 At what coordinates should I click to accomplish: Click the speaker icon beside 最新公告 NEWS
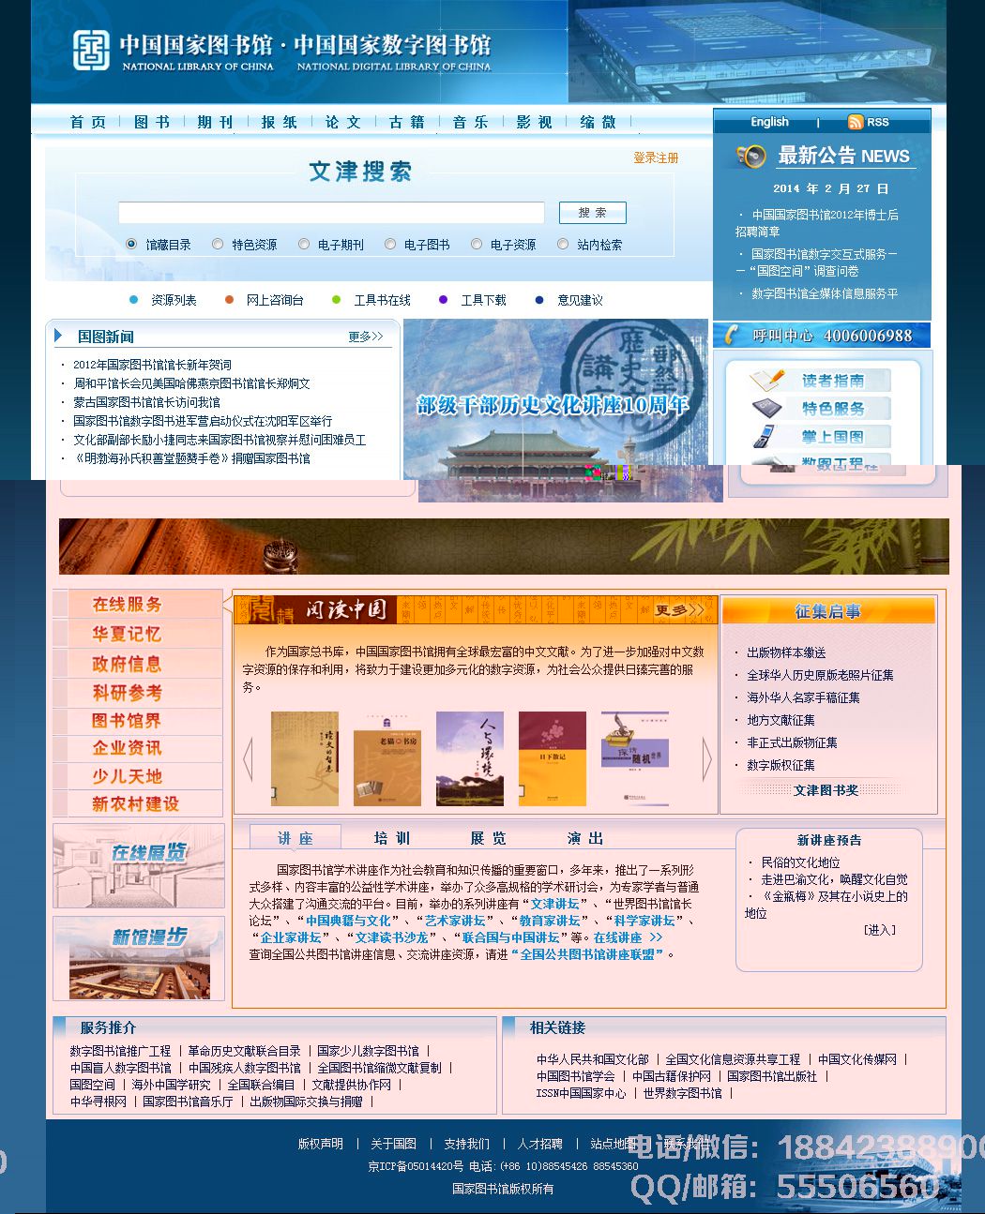click(751, 157)
